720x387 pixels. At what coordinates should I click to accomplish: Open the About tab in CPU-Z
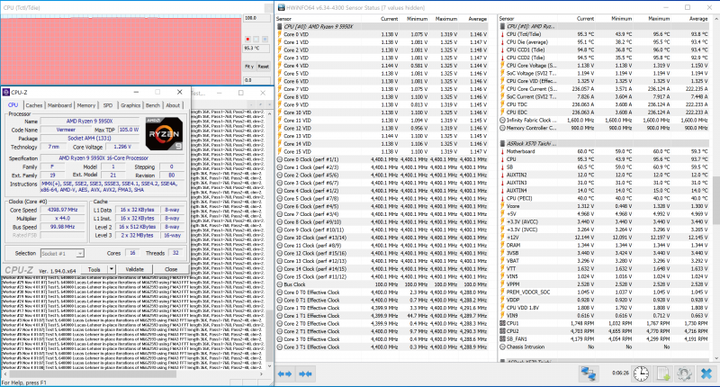(x=173, y=105)
